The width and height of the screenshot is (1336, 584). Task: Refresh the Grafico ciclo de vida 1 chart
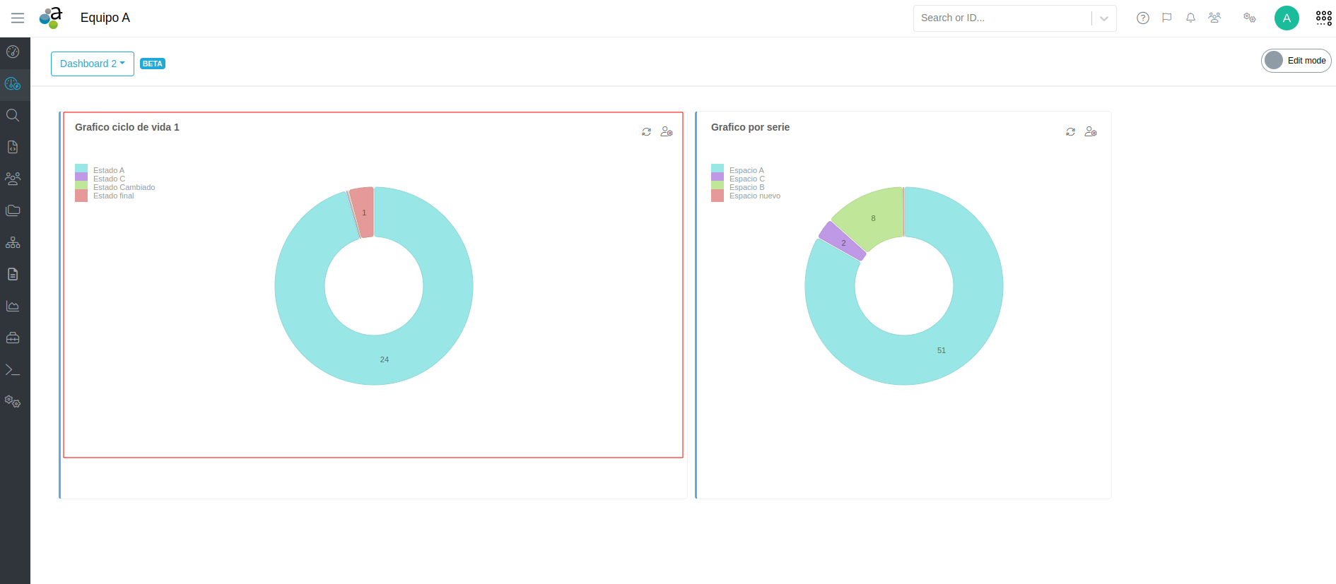[646, 132]
